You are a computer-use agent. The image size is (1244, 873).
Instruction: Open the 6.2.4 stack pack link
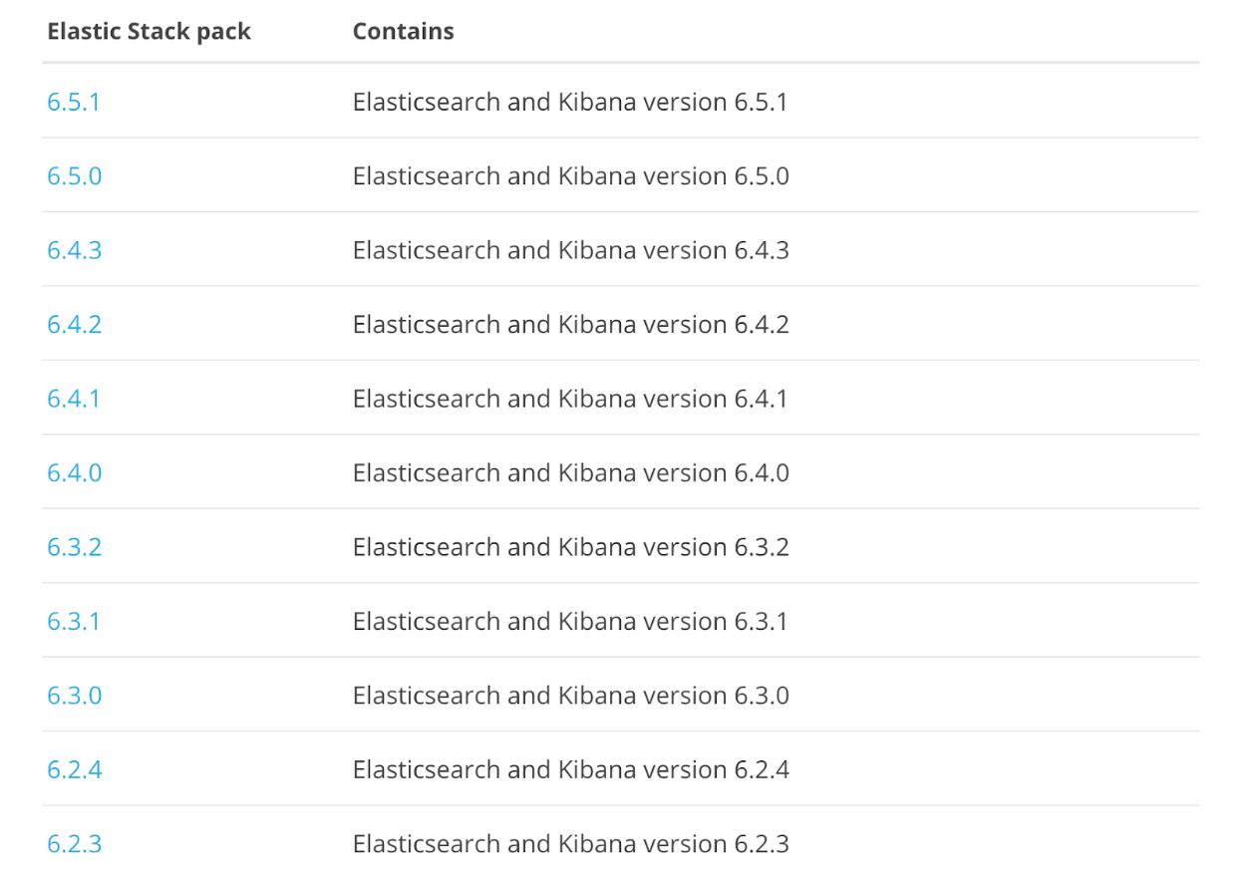pos(75,769)
